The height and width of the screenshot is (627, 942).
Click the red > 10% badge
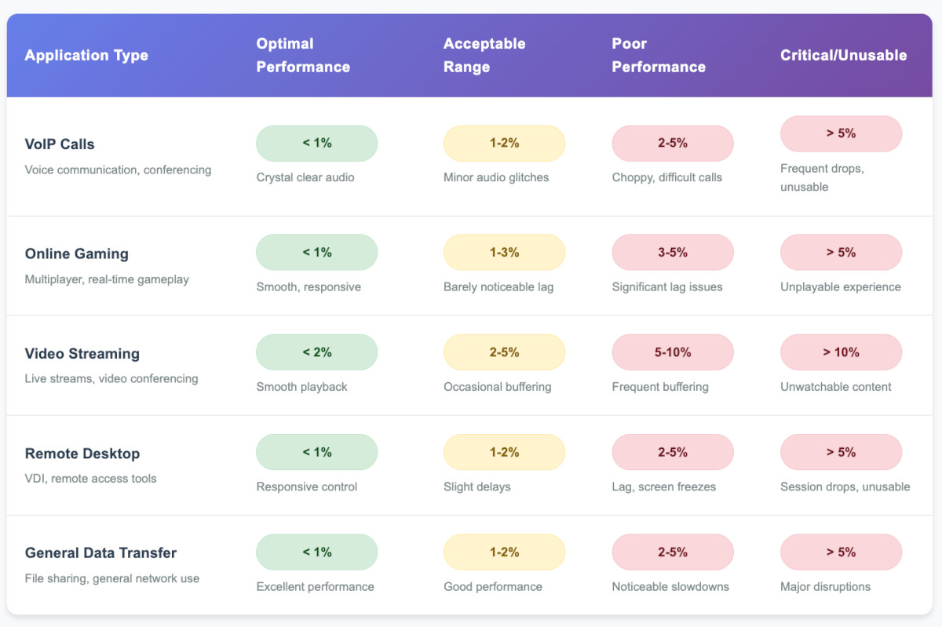841,352
